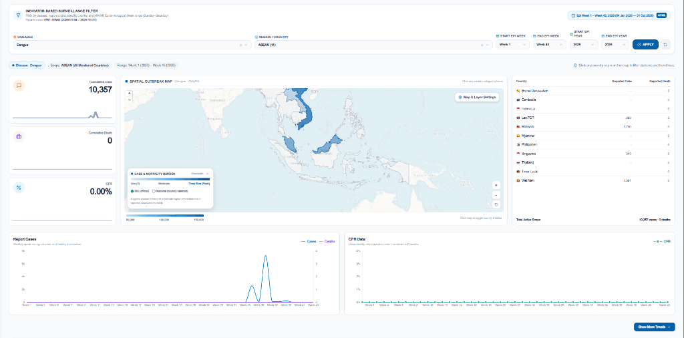Select Malaysia row in country table
Screen dimensions: 684x338
coord(593,126)
